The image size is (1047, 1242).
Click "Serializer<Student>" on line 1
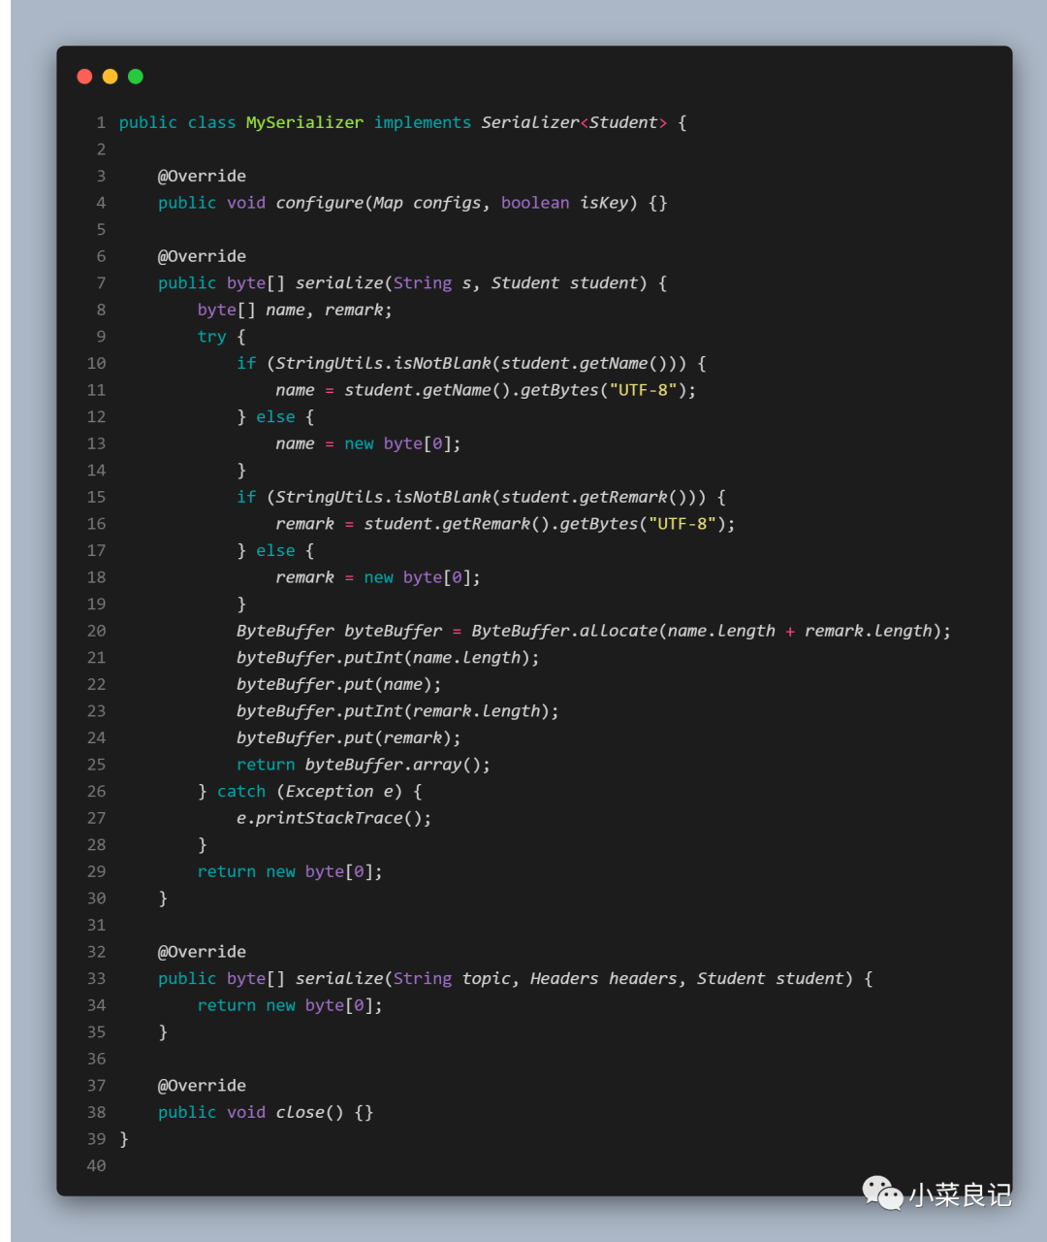click(x=574, y=122)
